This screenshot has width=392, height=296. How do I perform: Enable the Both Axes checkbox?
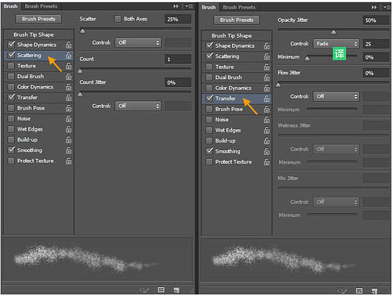[118, 19]
